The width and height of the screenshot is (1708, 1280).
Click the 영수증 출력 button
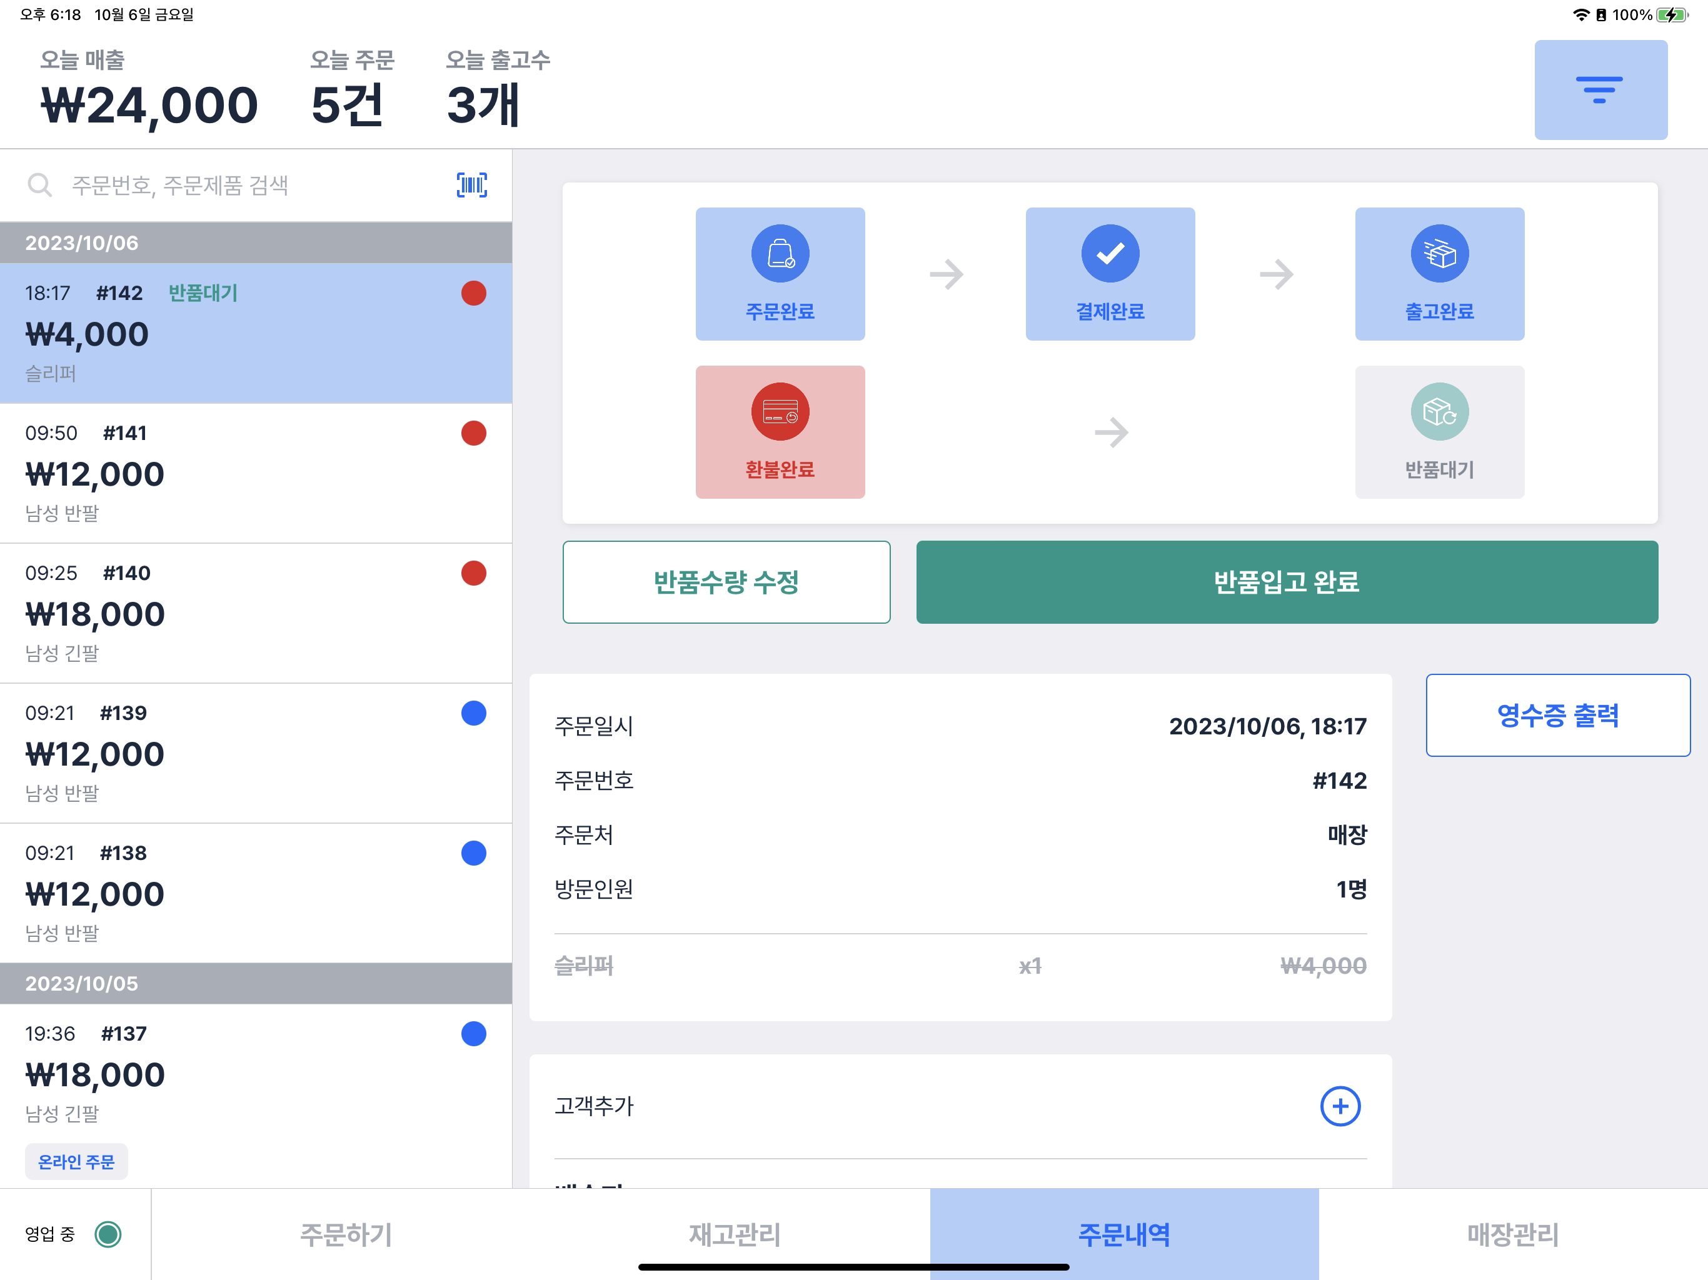[x=1557, y=715]
